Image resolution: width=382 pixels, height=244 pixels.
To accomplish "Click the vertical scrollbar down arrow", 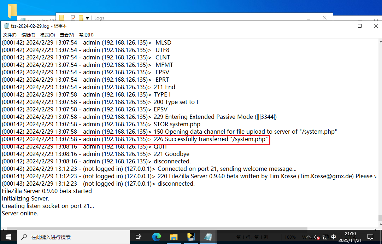I will (380, 224).
